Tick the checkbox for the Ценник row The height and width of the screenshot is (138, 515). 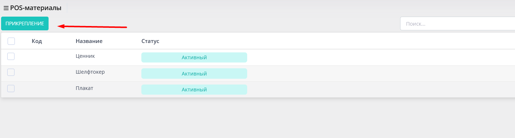[x=11, y=56]
